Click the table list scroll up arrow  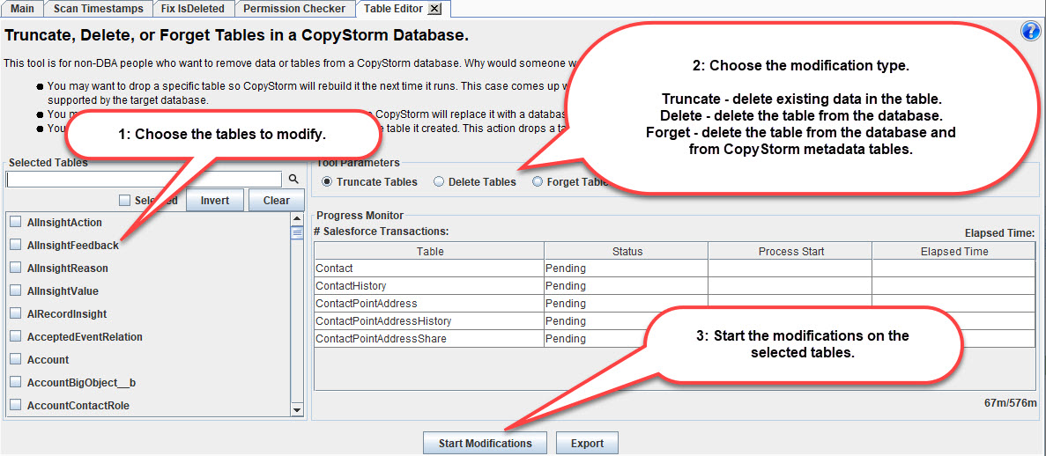(298, 219)
